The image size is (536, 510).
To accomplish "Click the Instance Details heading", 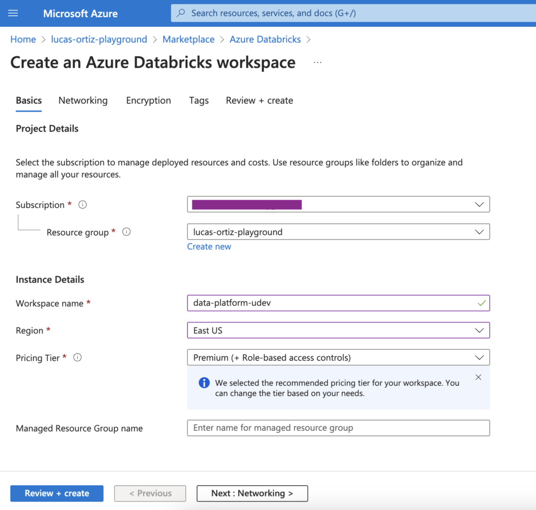I will (50, 280).
